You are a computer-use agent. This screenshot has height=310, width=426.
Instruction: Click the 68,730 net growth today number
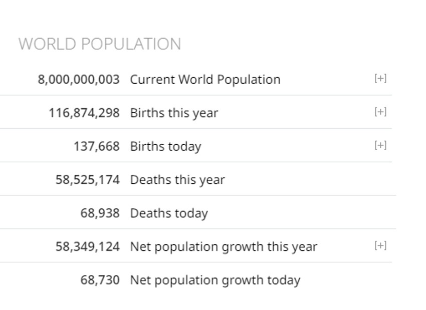pyautogui.click(x=100, y=280)
